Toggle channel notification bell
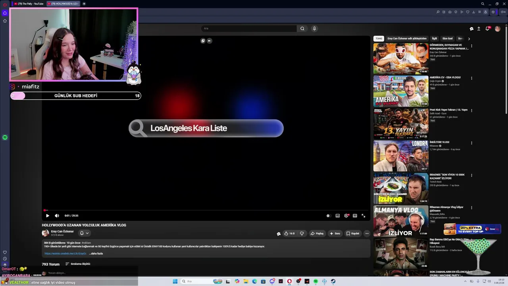This screenshot has height=286, width=508. pyautogui.click(x=82, y=233)
